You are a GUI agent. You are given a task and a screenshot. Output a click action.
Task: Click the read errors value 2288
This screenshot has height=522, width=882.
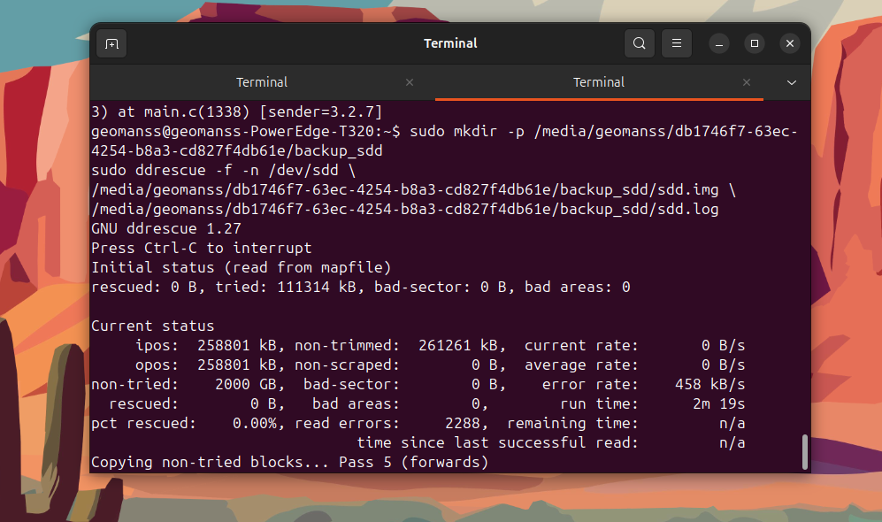[x=479, y=423]
